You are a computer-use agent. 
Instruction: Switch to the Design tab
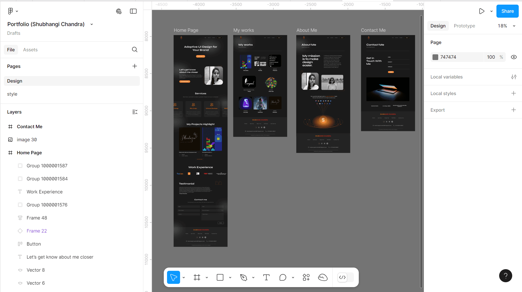[438, 26]
